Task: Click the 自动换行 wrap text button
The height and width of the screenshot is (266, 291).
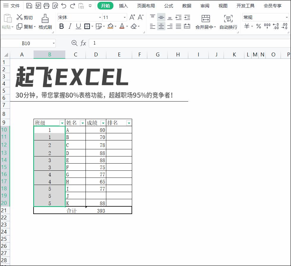Action: (228, 22)
